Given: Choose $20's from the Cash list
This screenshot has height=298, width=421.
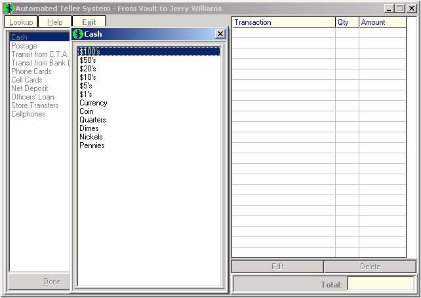Looking at the screenshot, I should [x=87, y=69].
